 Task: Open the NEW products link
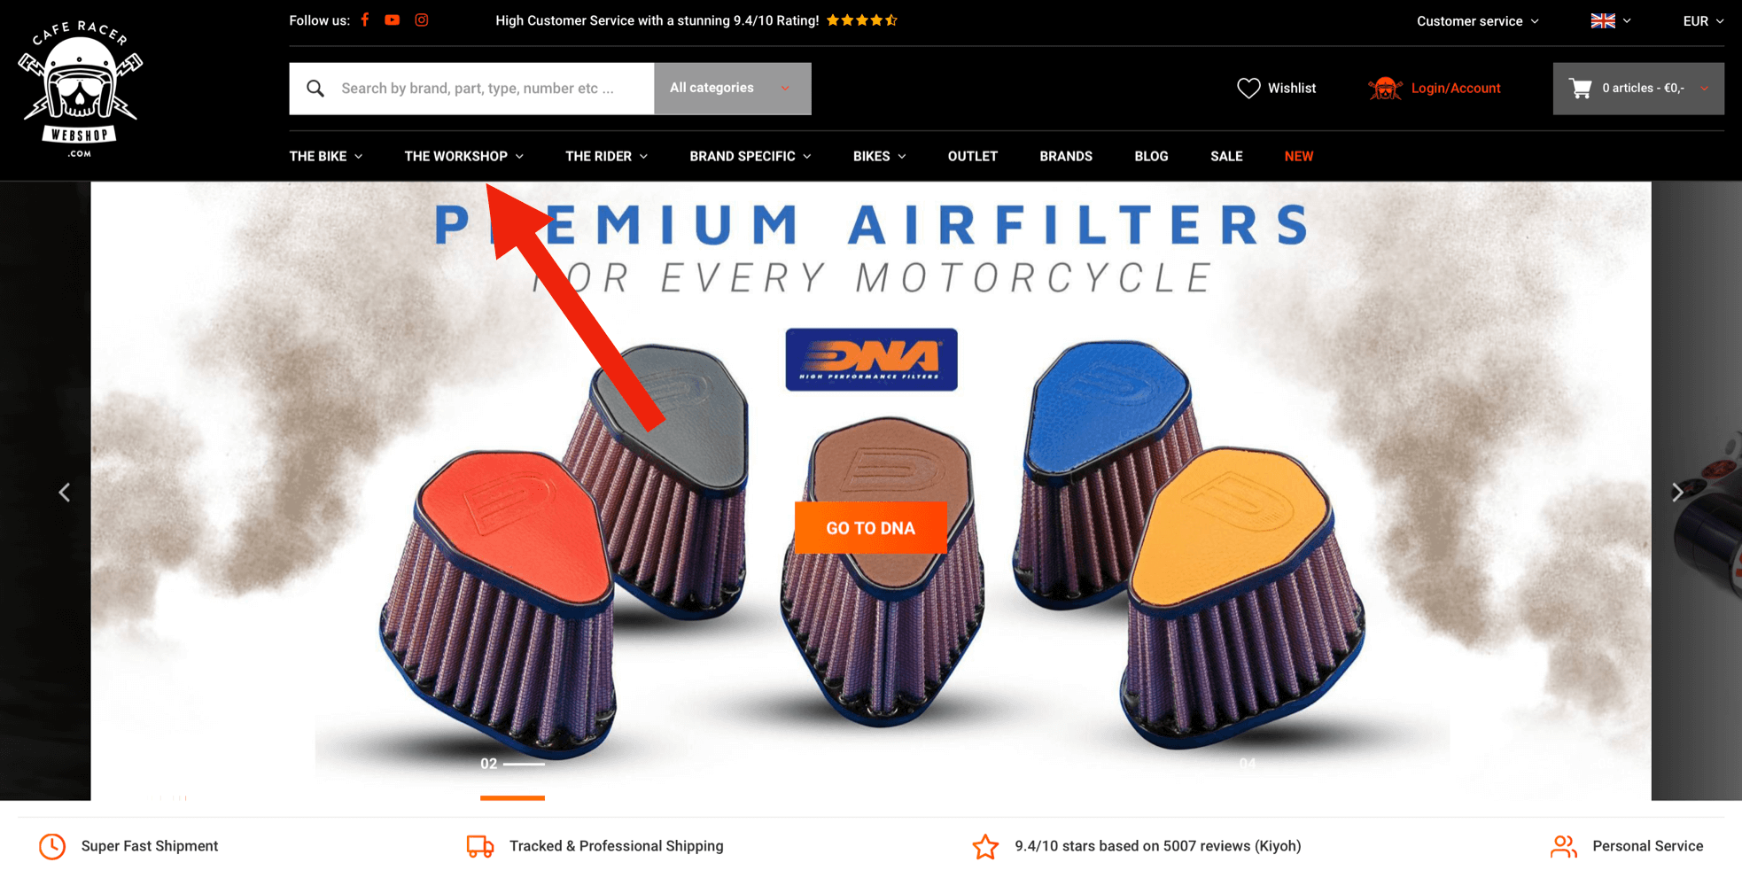1298,156
